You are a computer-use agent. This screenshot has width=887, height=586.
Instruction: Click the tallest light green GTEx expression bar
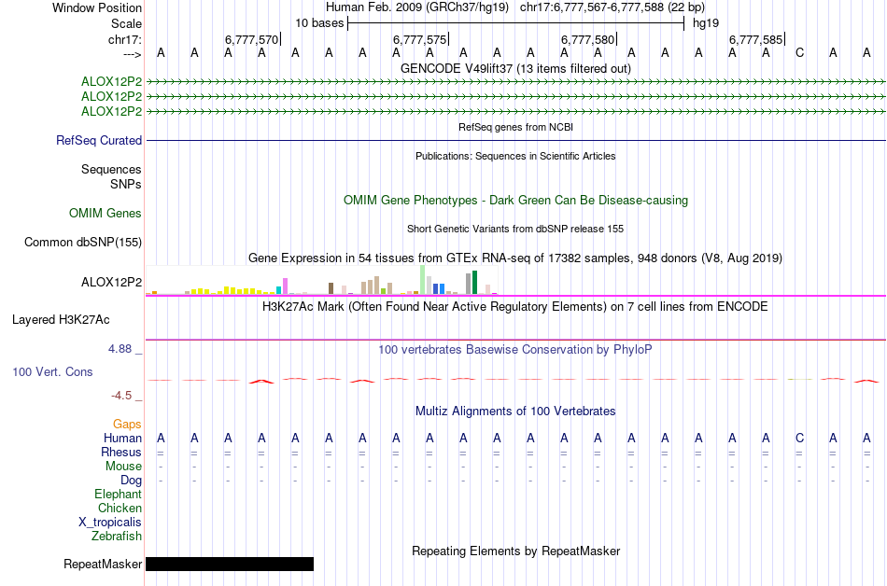[x=423, y=280]
